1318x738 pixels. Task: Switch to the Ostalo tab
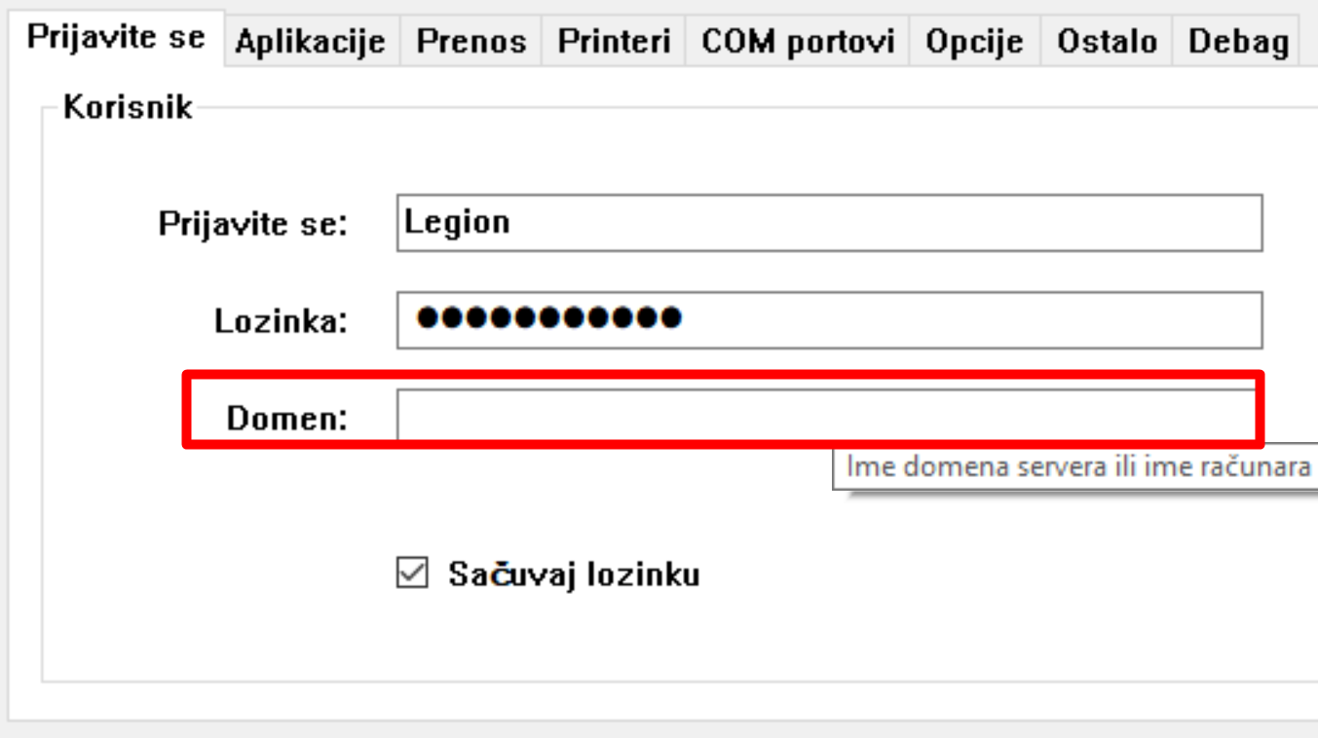pos(1107,42)
